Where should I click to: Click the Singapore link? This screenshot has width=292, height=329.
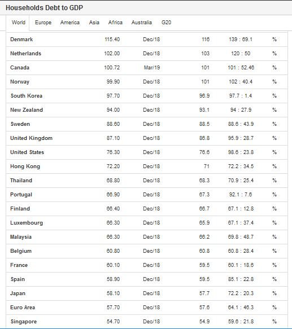click(24, 322)
